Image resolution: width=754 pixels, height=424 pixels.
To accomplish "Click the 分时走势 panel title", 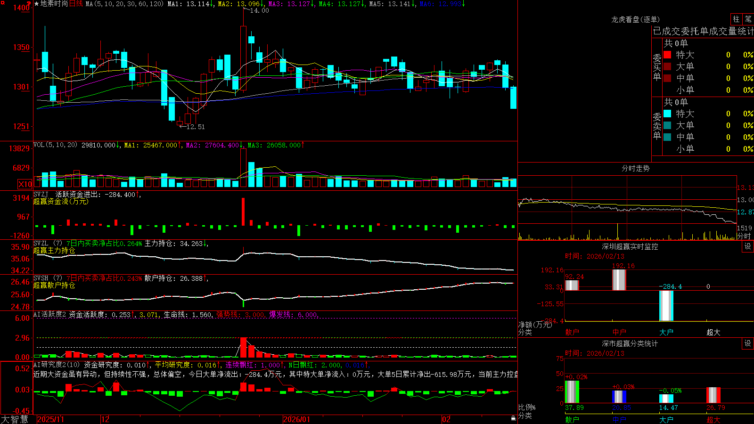I will 635,168.
